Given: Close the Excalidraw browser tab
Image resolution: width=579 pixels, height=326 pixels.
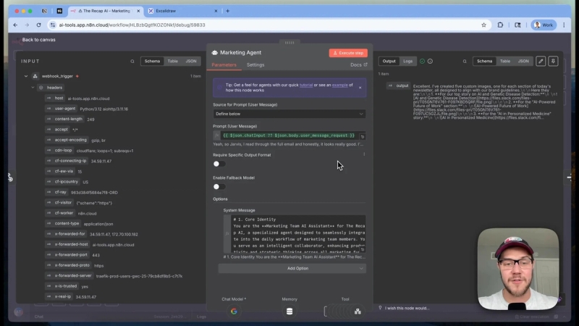Looking at the screenshot, I should point(216,11).
